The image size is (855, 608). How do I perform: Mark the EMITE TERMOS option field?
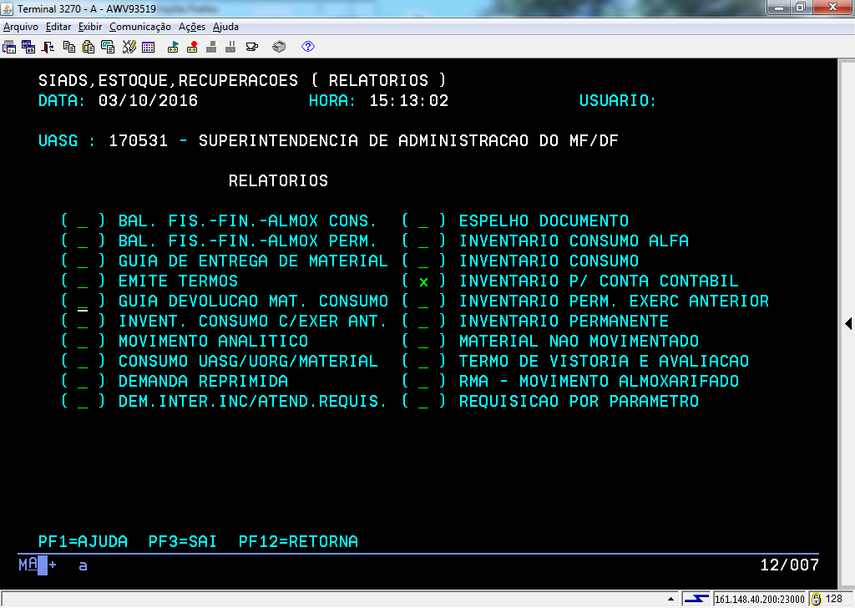pos(83,281)
